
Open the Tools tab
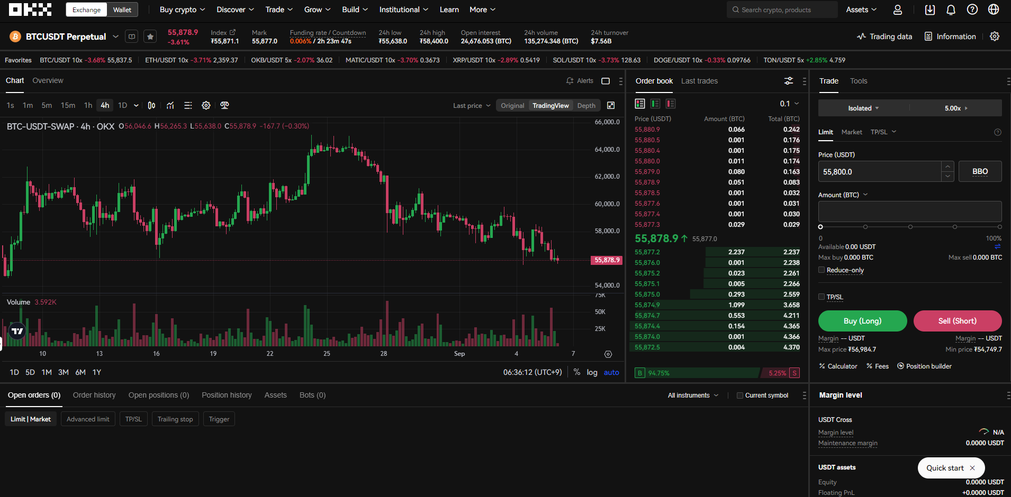click(859, 81)
